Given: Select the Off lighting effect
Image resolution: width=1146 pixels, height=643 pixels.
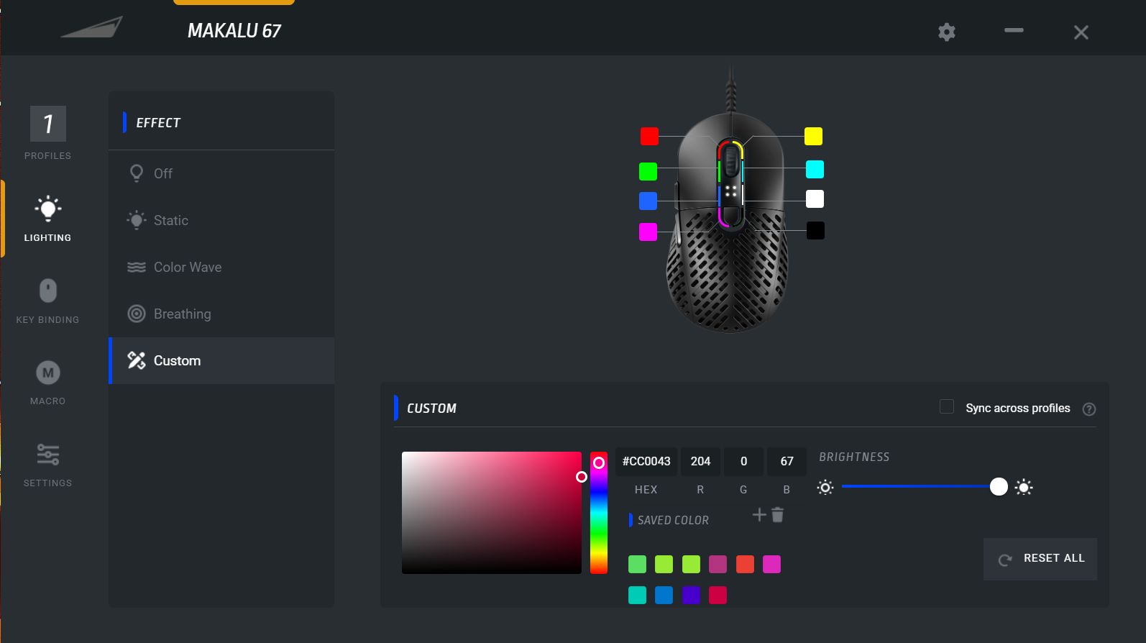Looking at the screenshot, I should pos(221,173).
